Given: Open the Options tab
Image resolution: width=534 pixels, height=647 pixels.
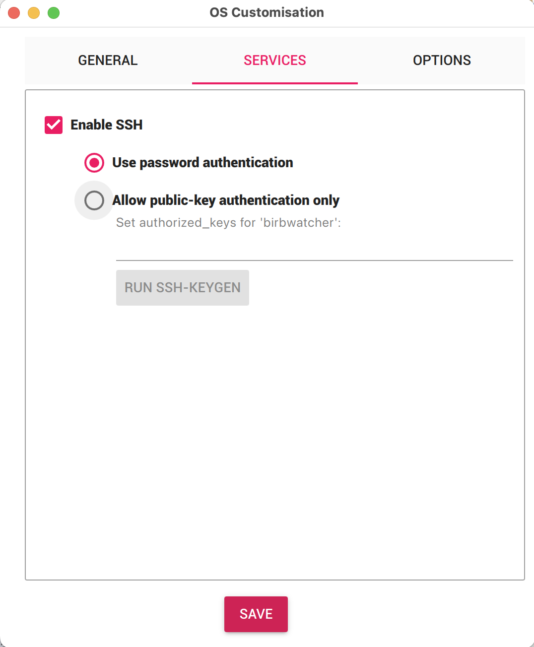Looking at the screenshot, I should [442, 61].
